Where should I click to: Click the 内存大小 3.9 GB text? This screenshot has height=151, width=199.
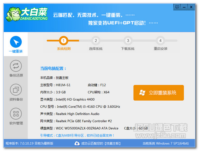click(53, 92)
